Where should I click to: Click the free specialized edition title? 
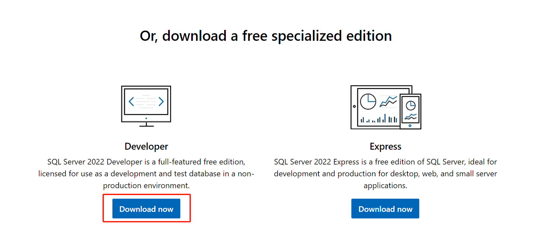pos(266,36)
